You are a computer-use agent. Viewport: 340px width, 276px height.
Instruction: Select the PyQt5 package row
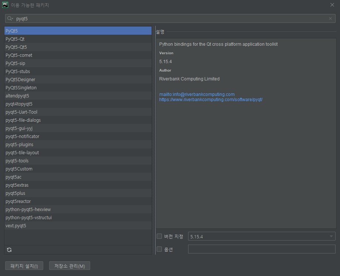point(78,31)
